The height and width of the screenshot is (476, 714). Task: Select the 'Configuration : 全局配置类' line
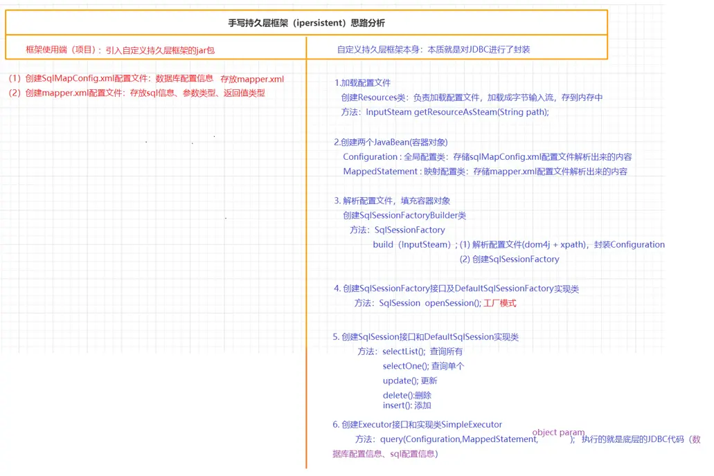point(488,156)
